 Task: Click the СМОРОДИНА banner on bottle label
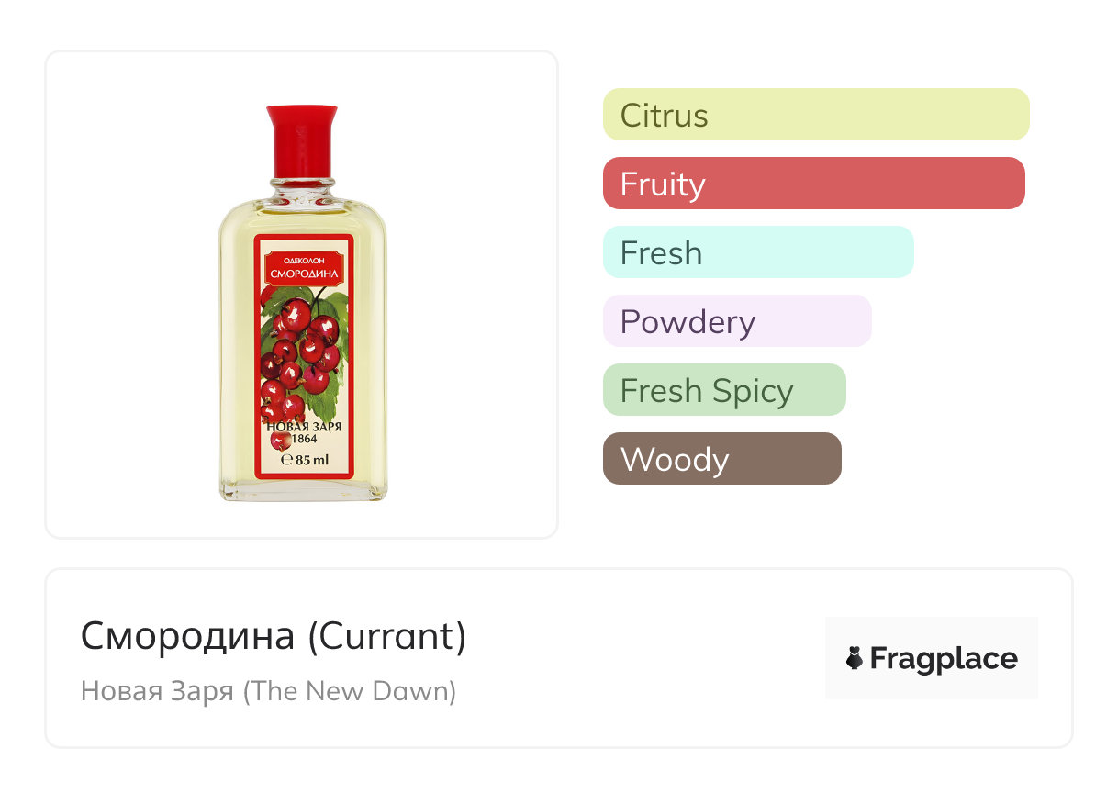tap(304, 273)
